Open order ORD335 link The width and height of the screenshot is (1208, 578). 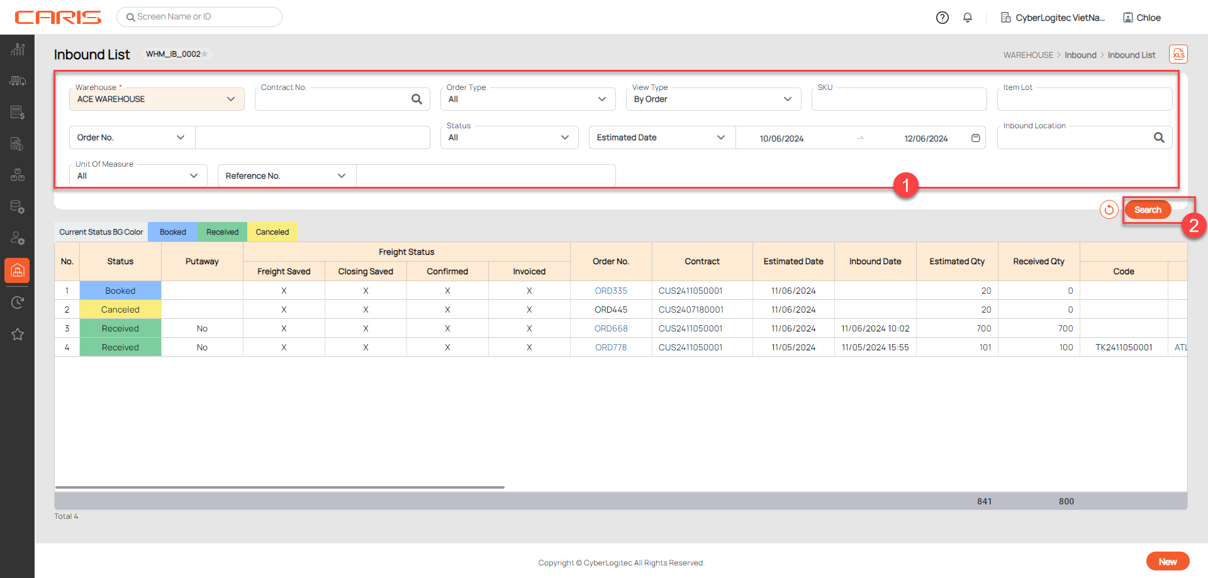tap(611, 291)
